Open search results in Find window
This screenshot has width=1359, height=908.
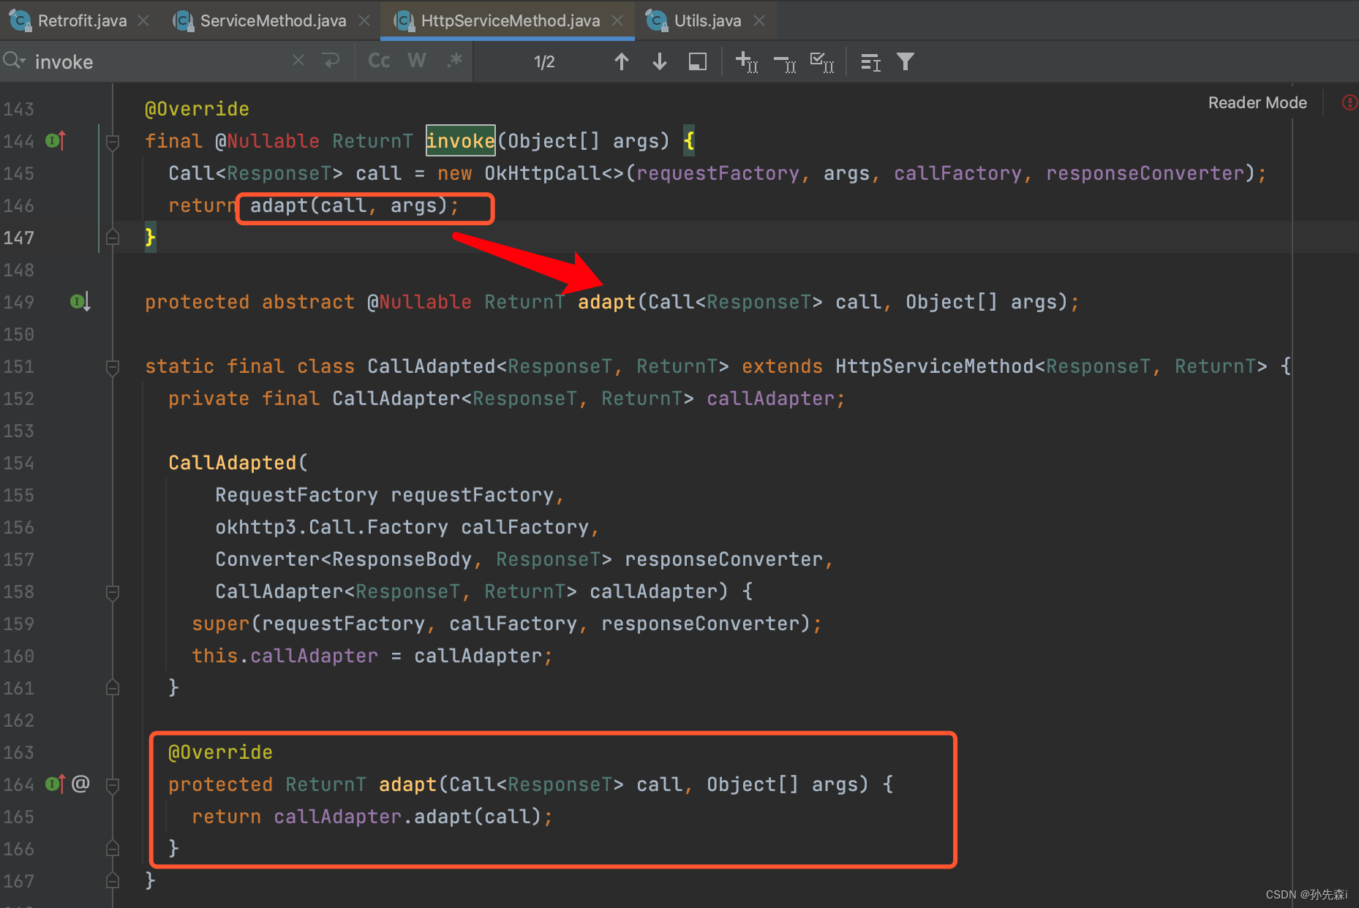(870, 62)
